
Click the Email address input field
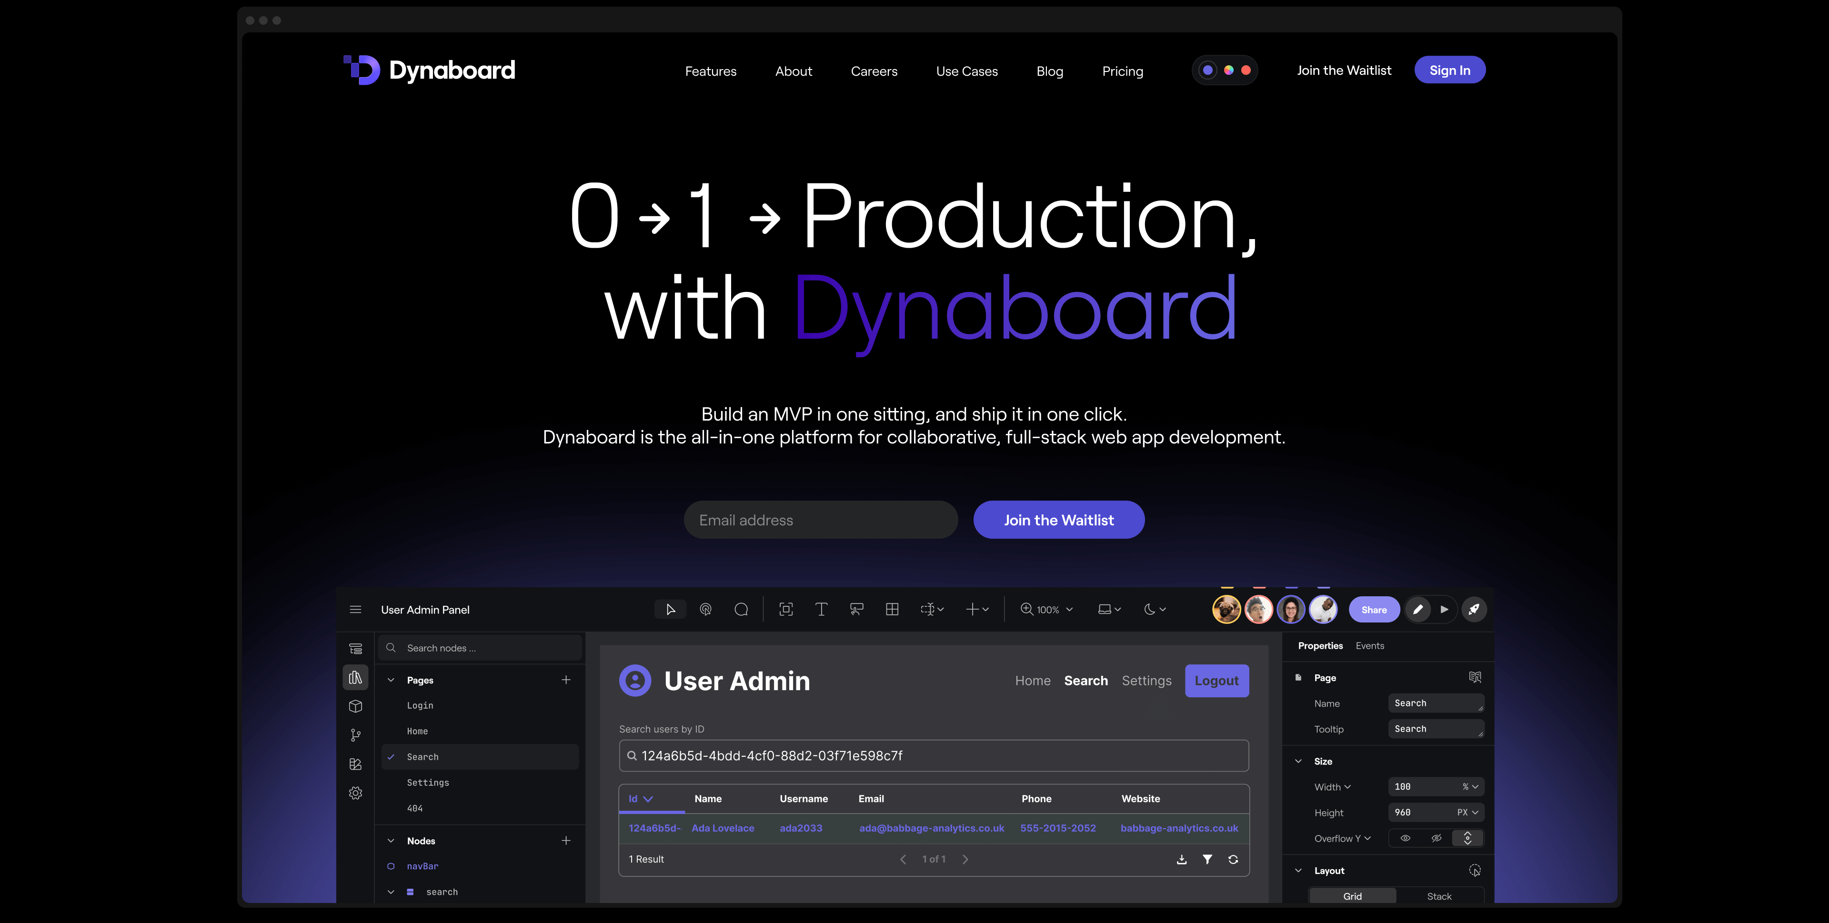pos(821,520)
